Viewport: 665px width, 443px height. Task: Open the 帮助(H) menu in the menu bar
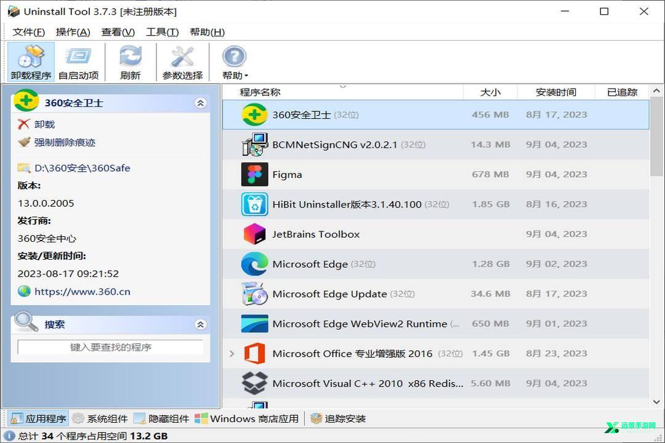(207, 32)
